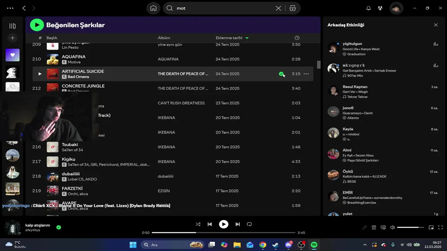Open the Windows Start button
The height and width of the screenshot is (251, 447).
click(x=133, y=245)
